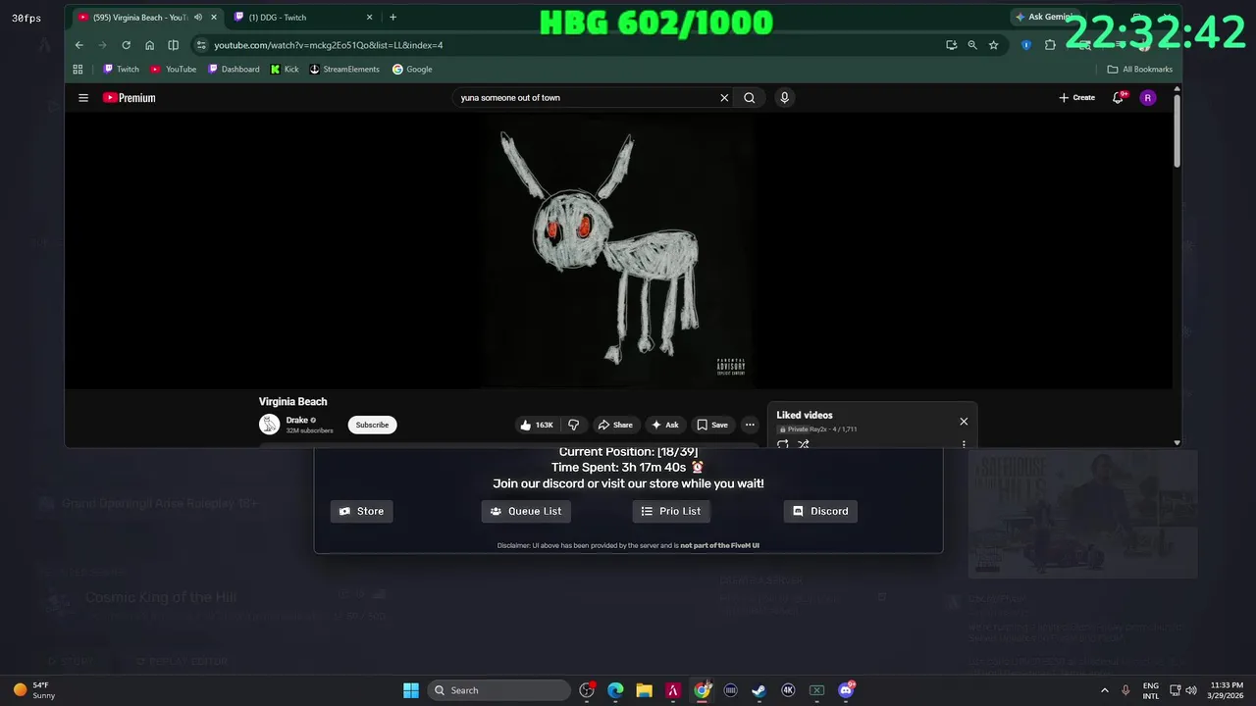Close the Virginia Beach YouTube tab

point(214,17)
